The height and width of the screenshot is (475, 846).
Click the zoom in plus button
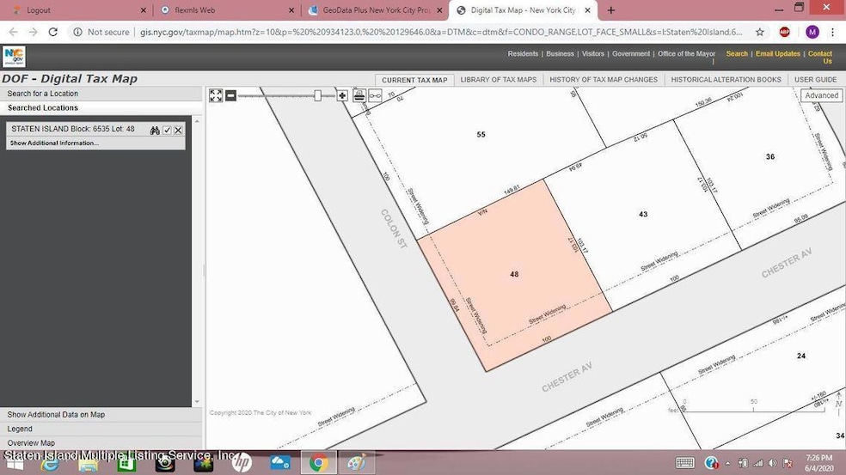342,95
